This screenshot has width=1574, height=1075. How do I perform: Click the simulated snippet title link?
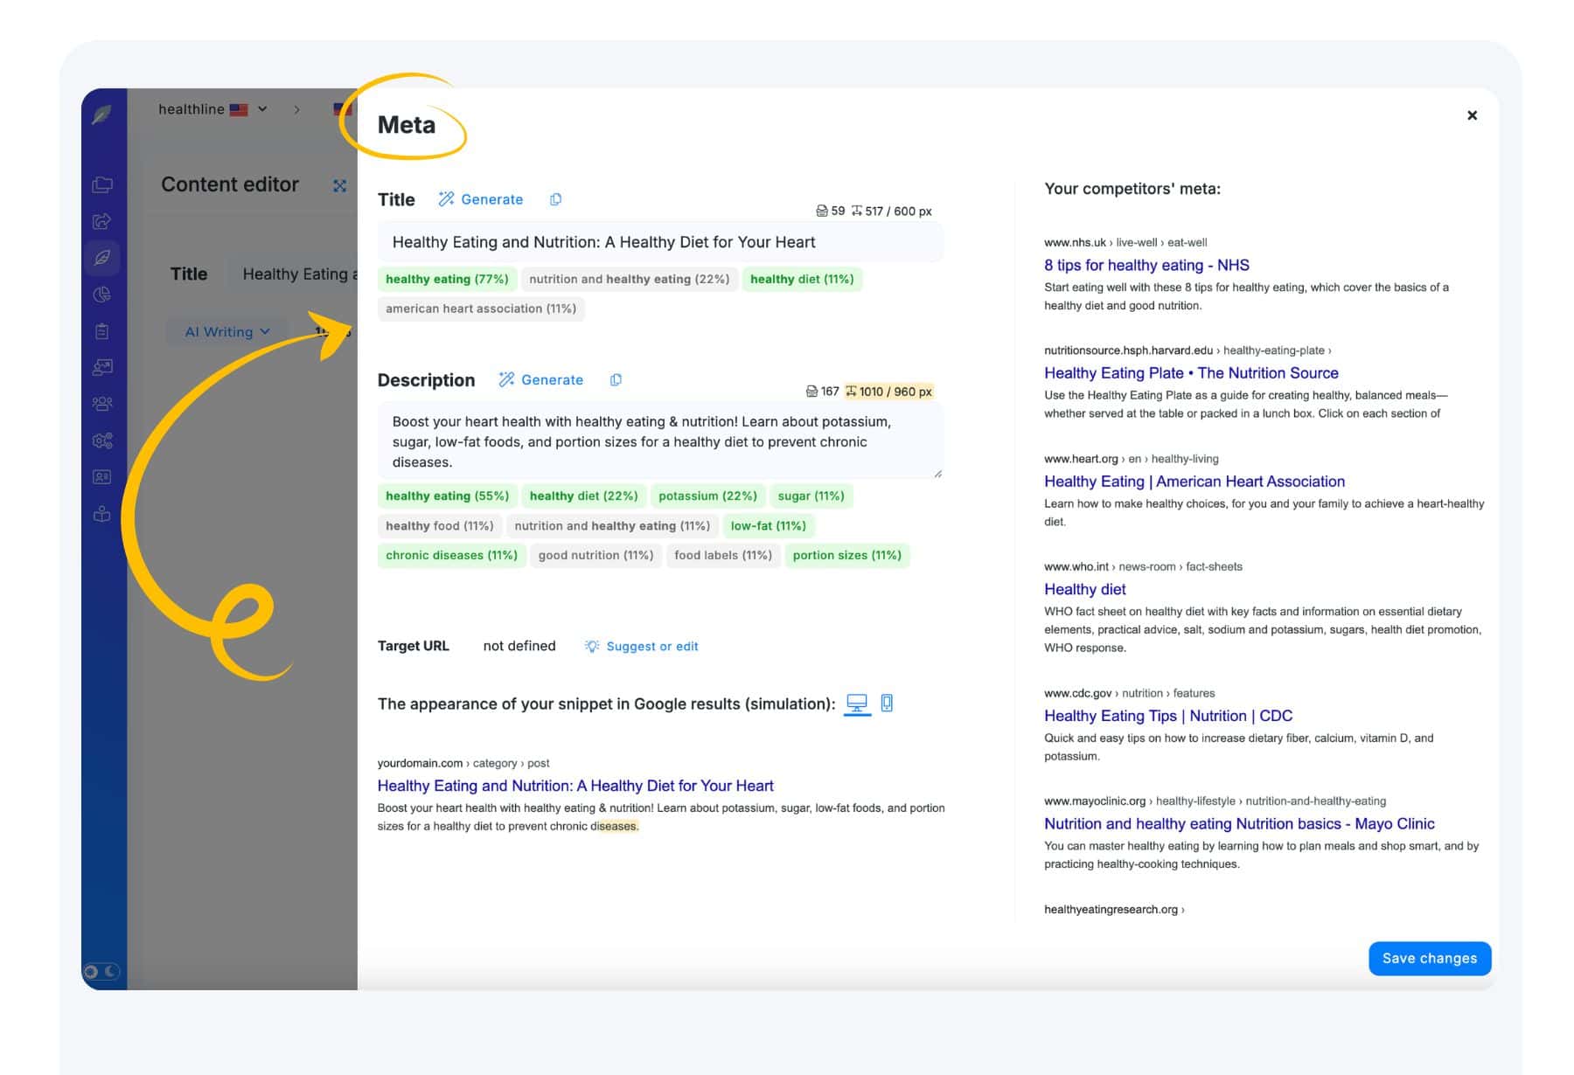pos(575,786)
